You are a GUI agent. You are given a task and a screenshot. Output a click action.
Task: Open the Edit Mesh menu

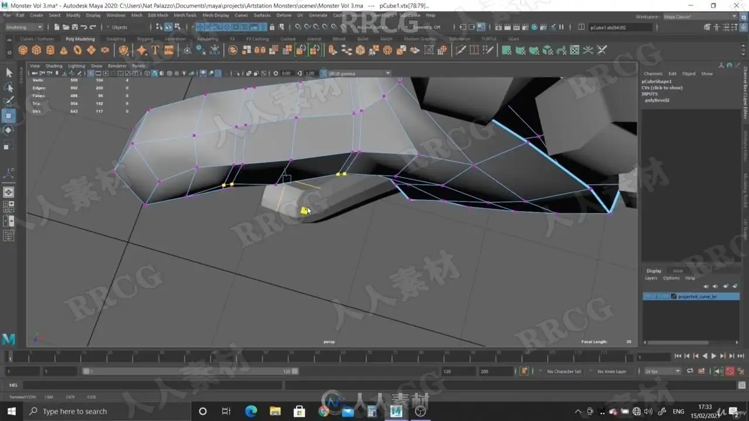[158, 15]
